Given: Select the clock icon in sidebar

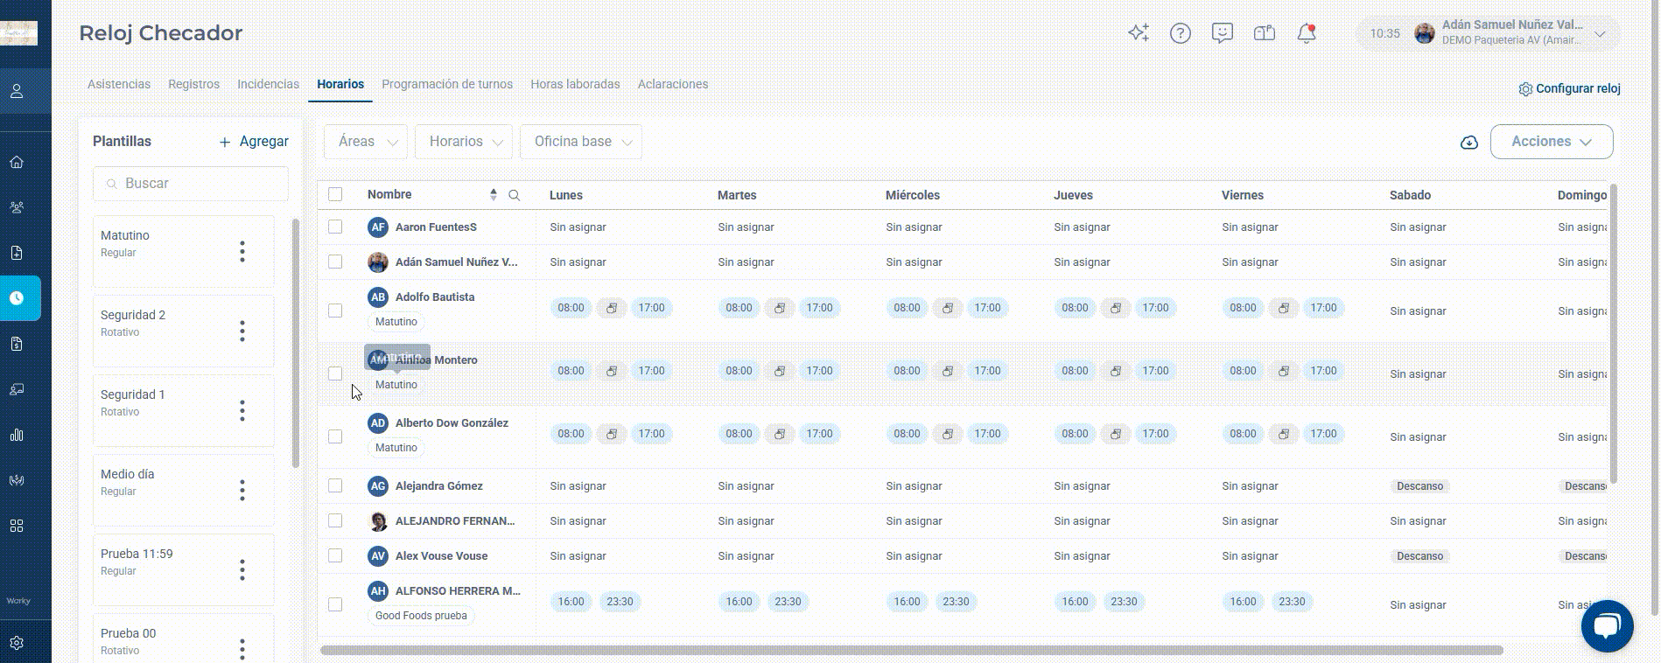Looking at the screenshot, I should [x=17, y=298].
